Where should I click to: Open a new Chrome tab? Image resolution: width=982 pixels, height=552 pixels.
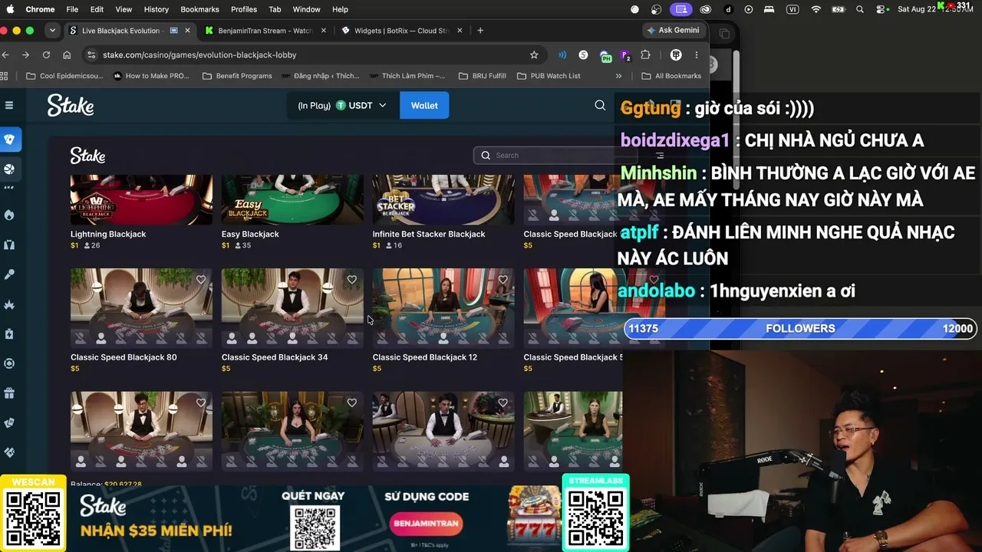(x=480, y=31)
